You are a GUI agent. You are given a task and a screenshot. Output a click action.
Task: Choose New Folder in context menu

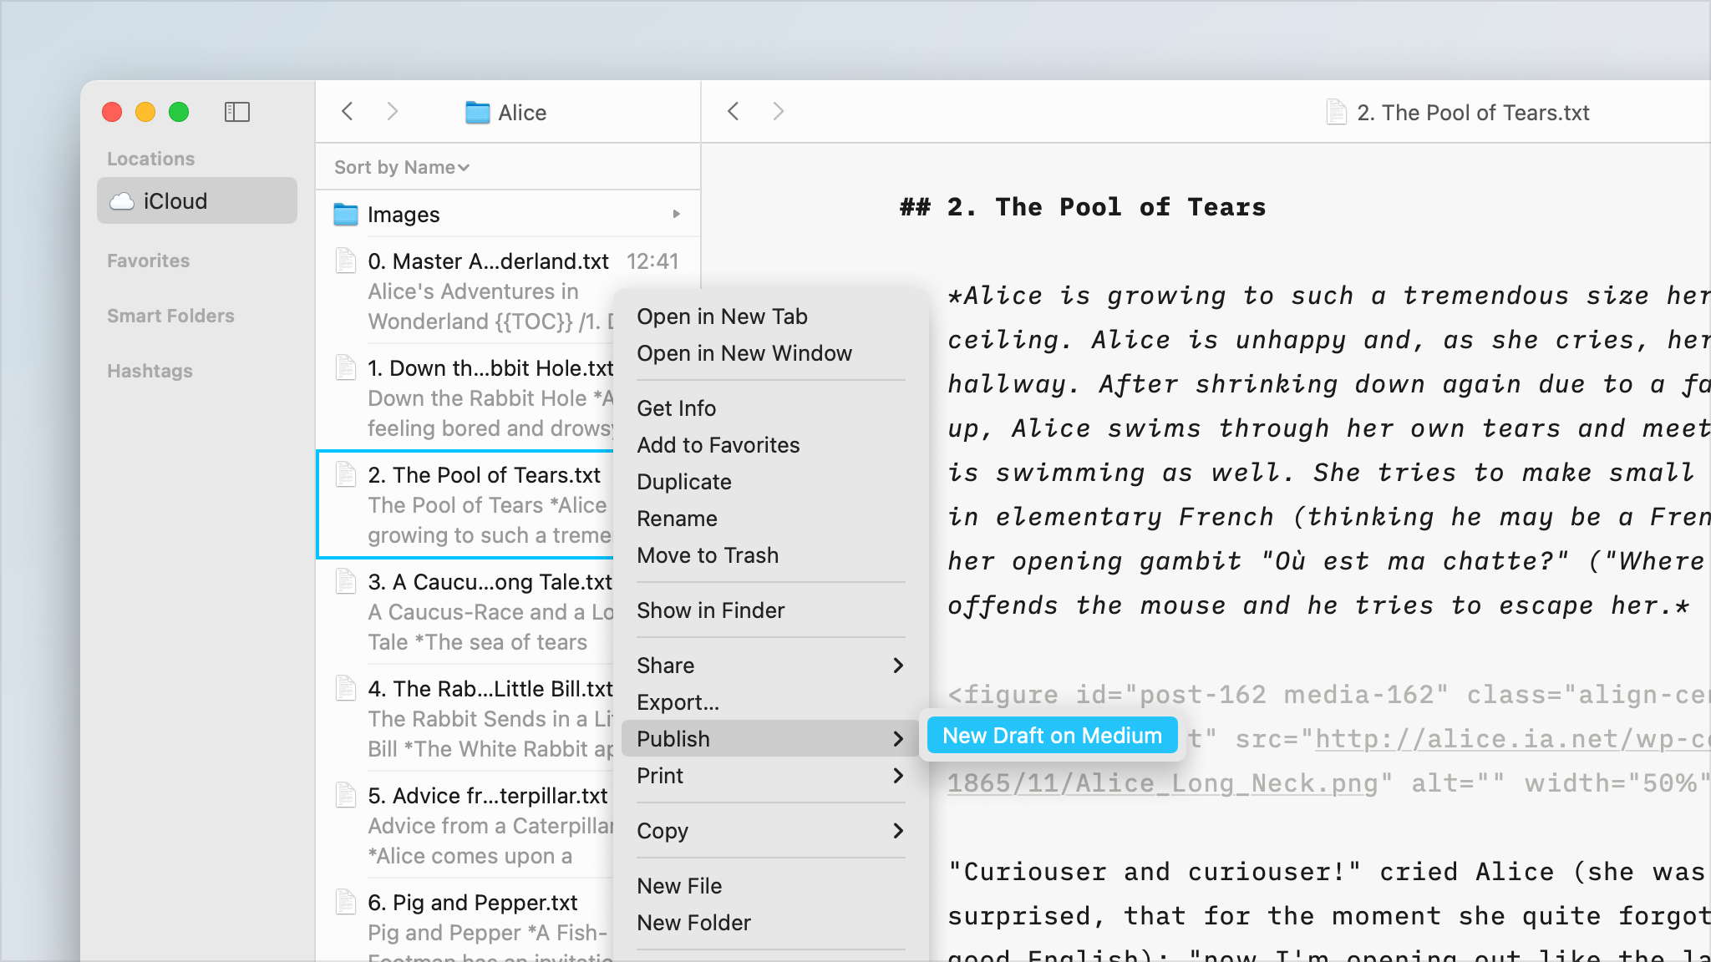click(x=769, y=923)
